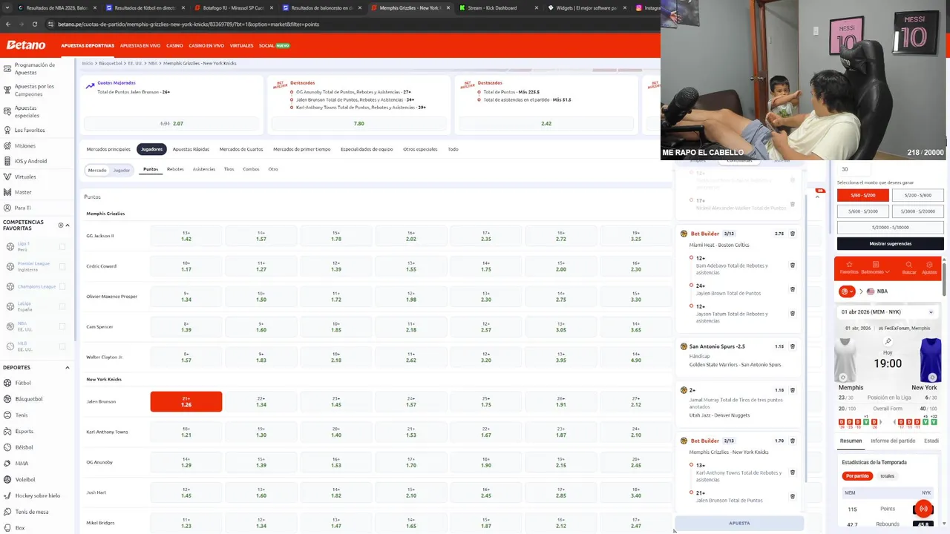Screen dimensions: 950x534
Task: Select the Asistencias sub-tab
Action: click(x=204, y=169)
